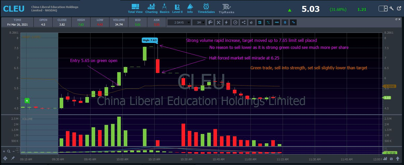Click the VOLUME pane label
The width and height of the screenshot is (404, 165).
[27, 119]
